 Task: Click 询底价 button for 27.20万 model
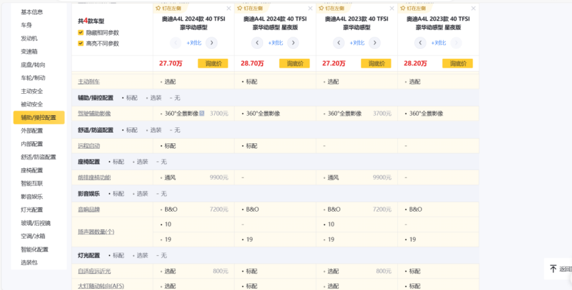point(376,64)
